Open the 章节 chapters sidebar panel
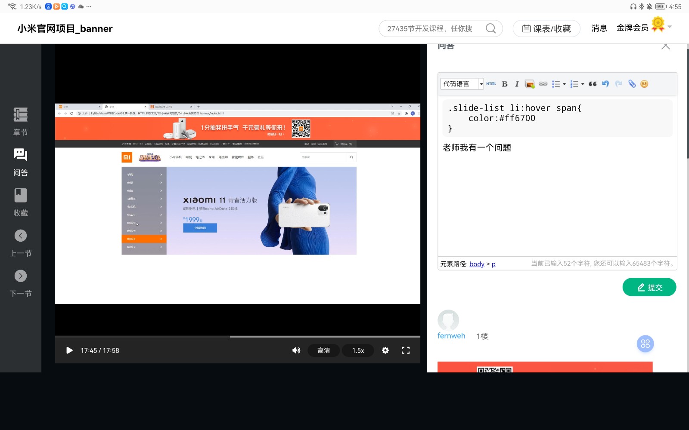This screenshot has width=689, height=430. click(x=21, y=122)
